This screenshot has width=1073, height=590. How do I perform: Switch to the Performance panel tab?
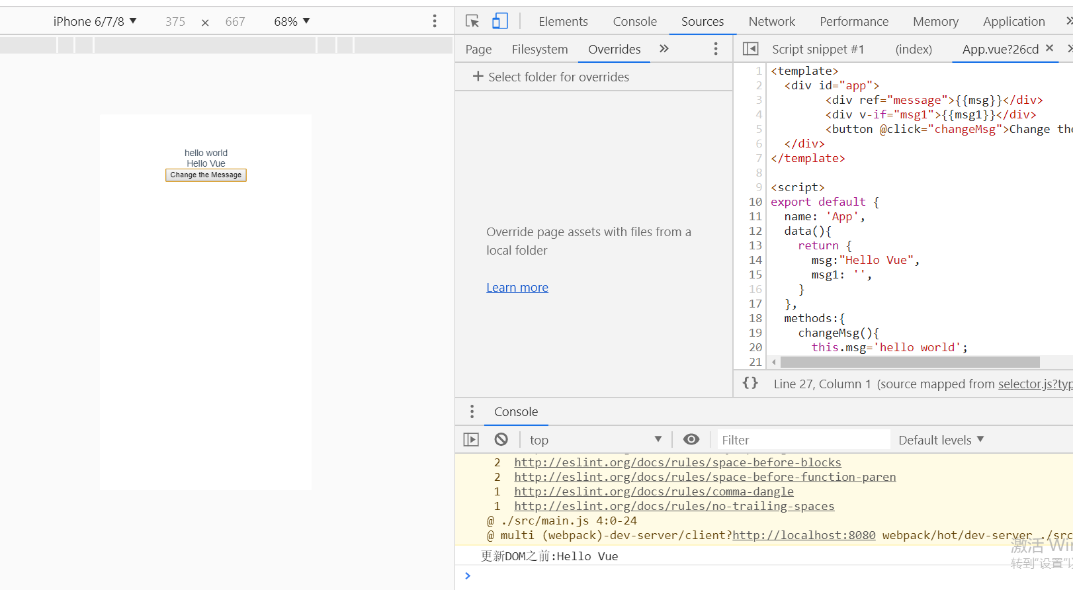854,21
